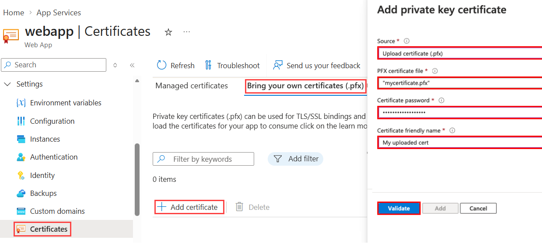
Task: Click the Certificates sidebar icon
Action: [21, 229]
